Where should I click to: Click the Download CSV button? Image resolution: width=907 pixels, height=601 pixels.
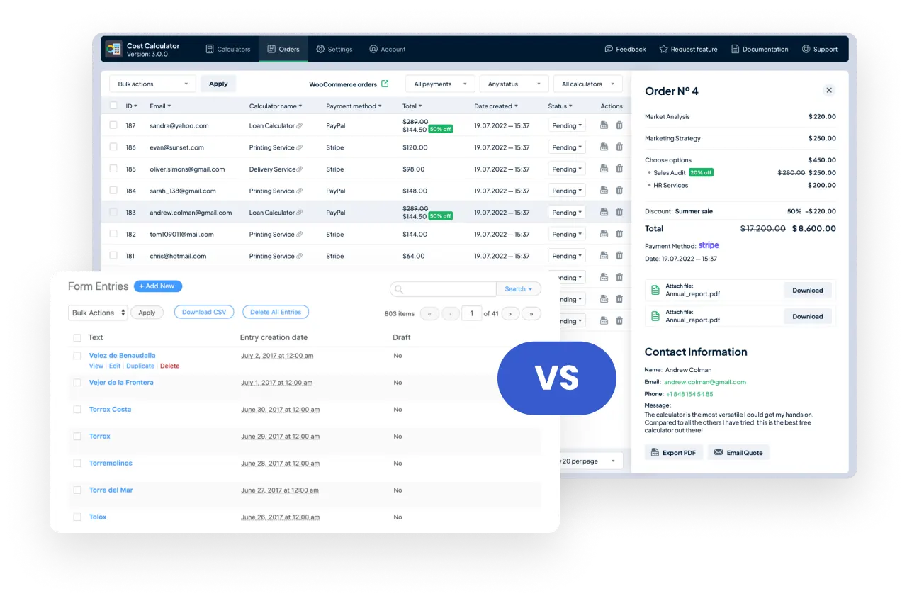pos(204,312)
